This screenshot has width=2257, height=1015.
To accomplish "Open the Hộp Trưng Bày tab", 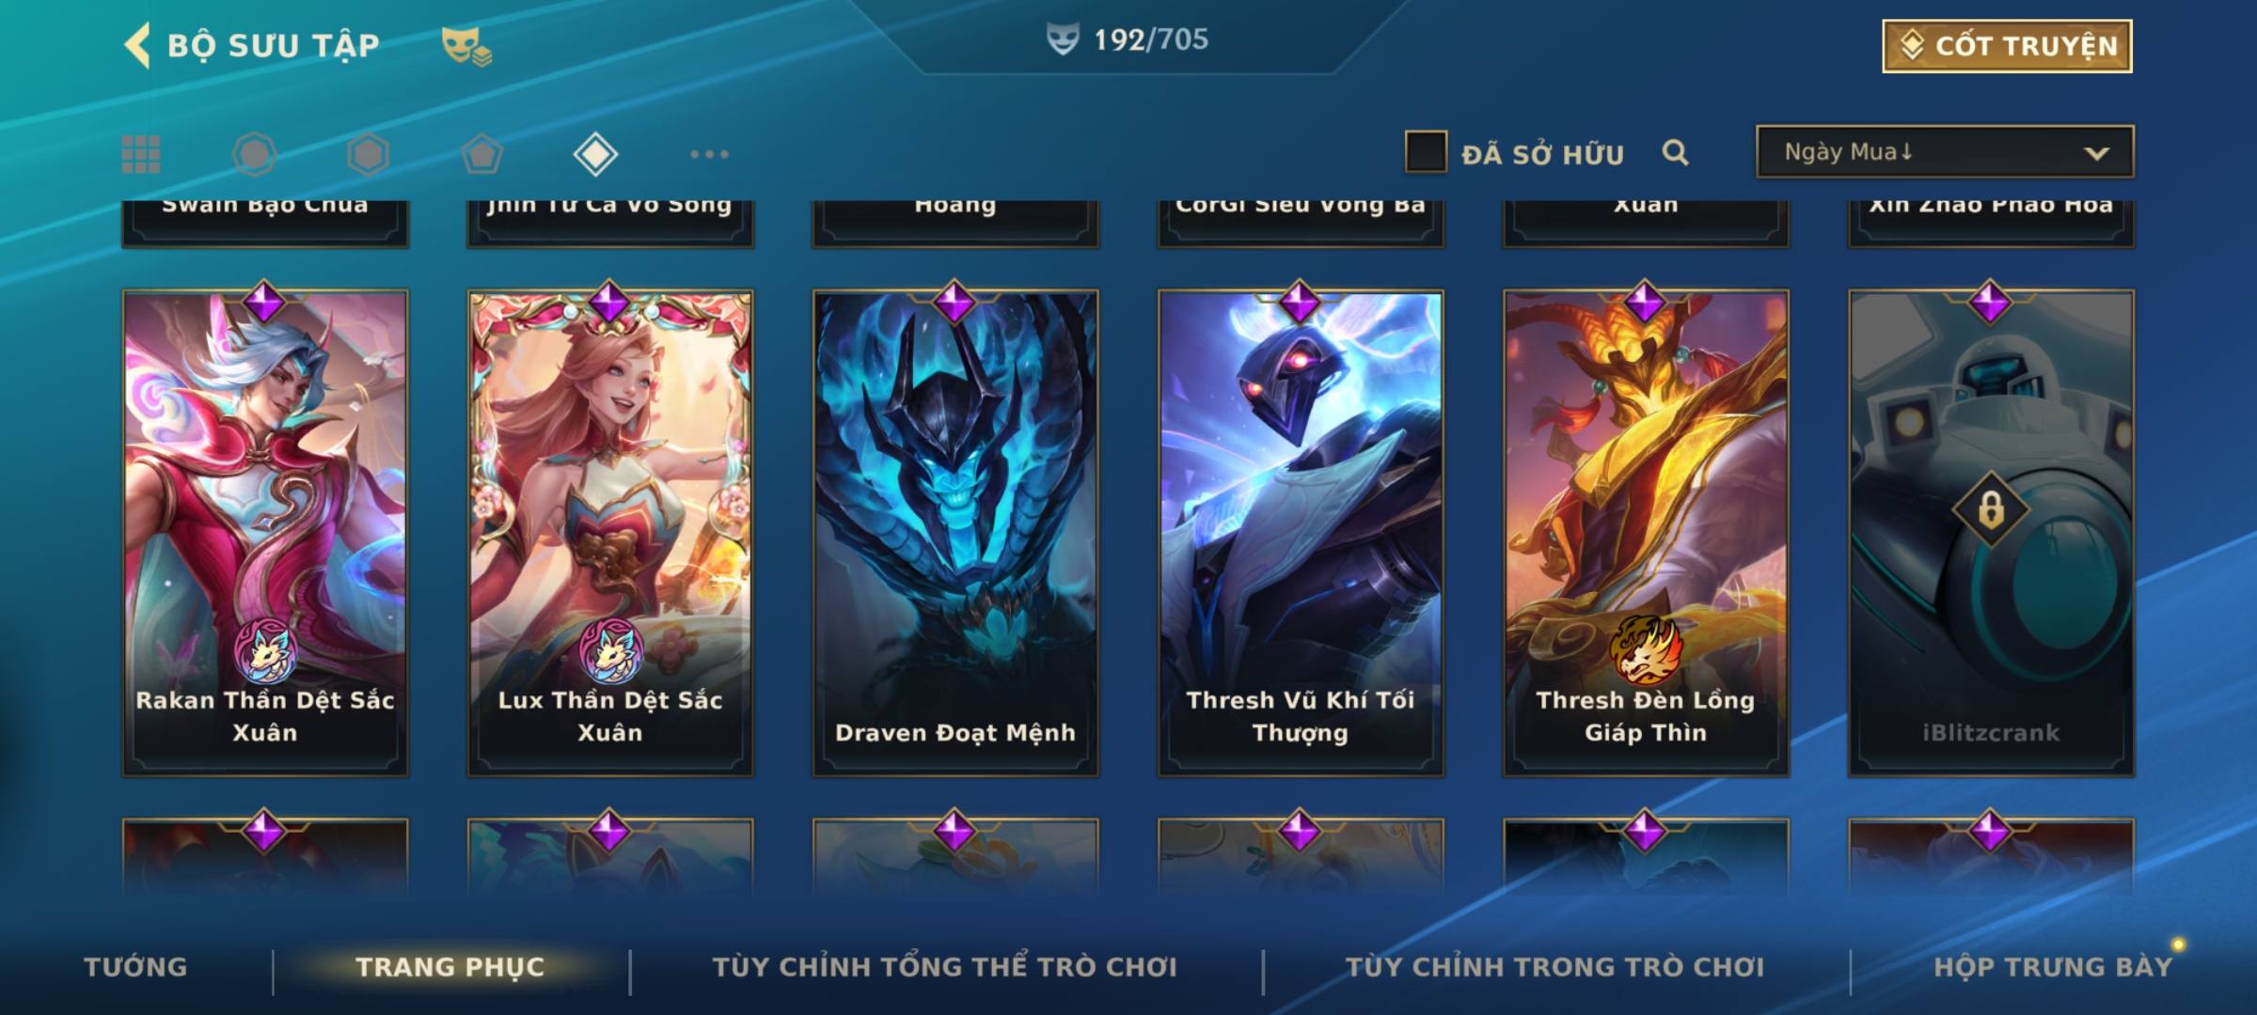I will pos(2053,967).
